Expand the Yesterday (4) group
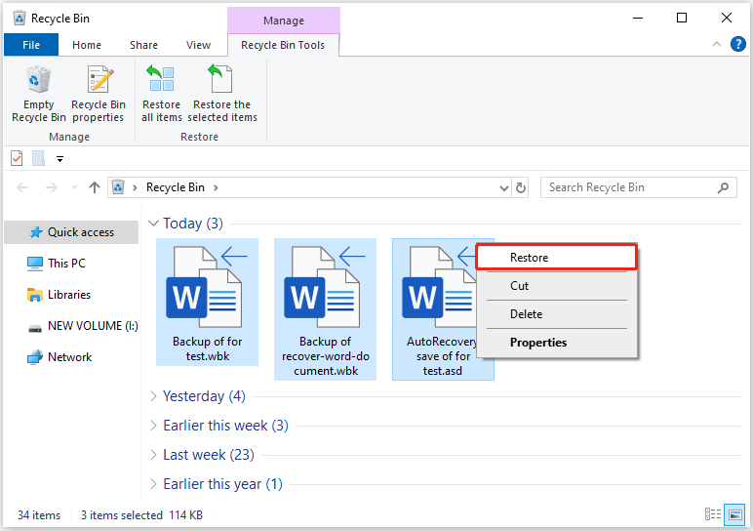Viewport: 753px width, 531px height. pyautogui.click(x=153, y=396)
